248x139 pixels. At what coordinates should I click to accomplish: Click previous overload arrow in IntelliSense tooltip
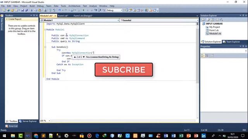75,57
